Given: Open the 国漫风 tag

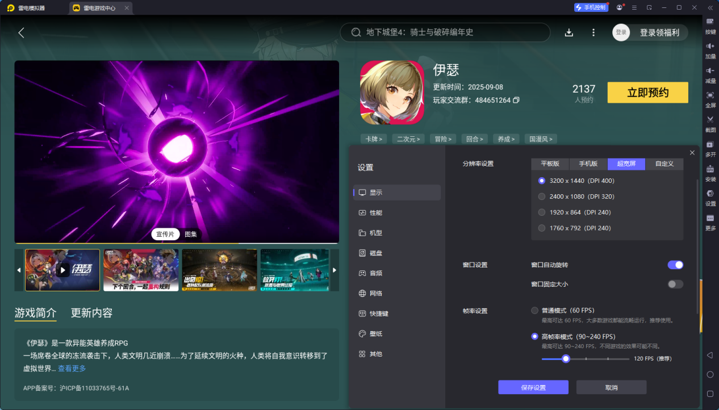Looking at the screenshot, I should click(541, 139).
